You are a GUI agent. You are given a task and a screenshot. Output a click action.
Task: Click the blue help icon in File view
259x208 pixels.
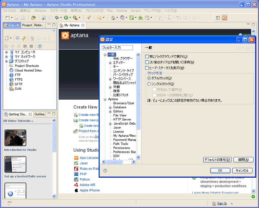click(39, 46)
